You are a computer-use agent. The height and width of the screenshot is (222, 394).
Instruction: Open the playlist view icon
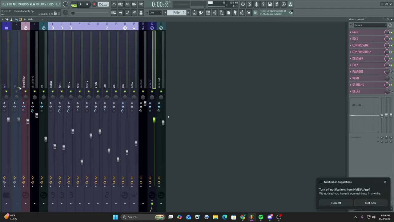tap(195, 13)
